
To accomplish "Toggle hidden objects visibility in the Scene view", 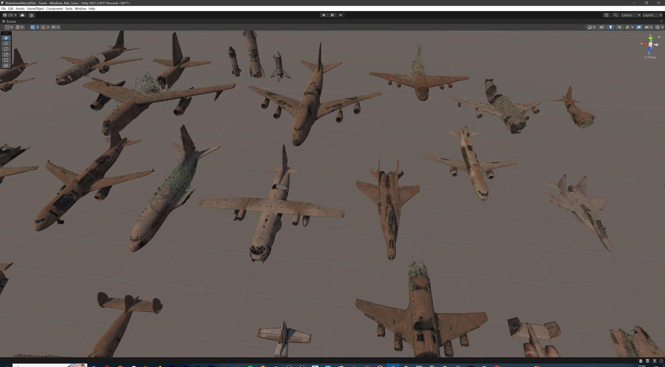I will pos(639,27).
